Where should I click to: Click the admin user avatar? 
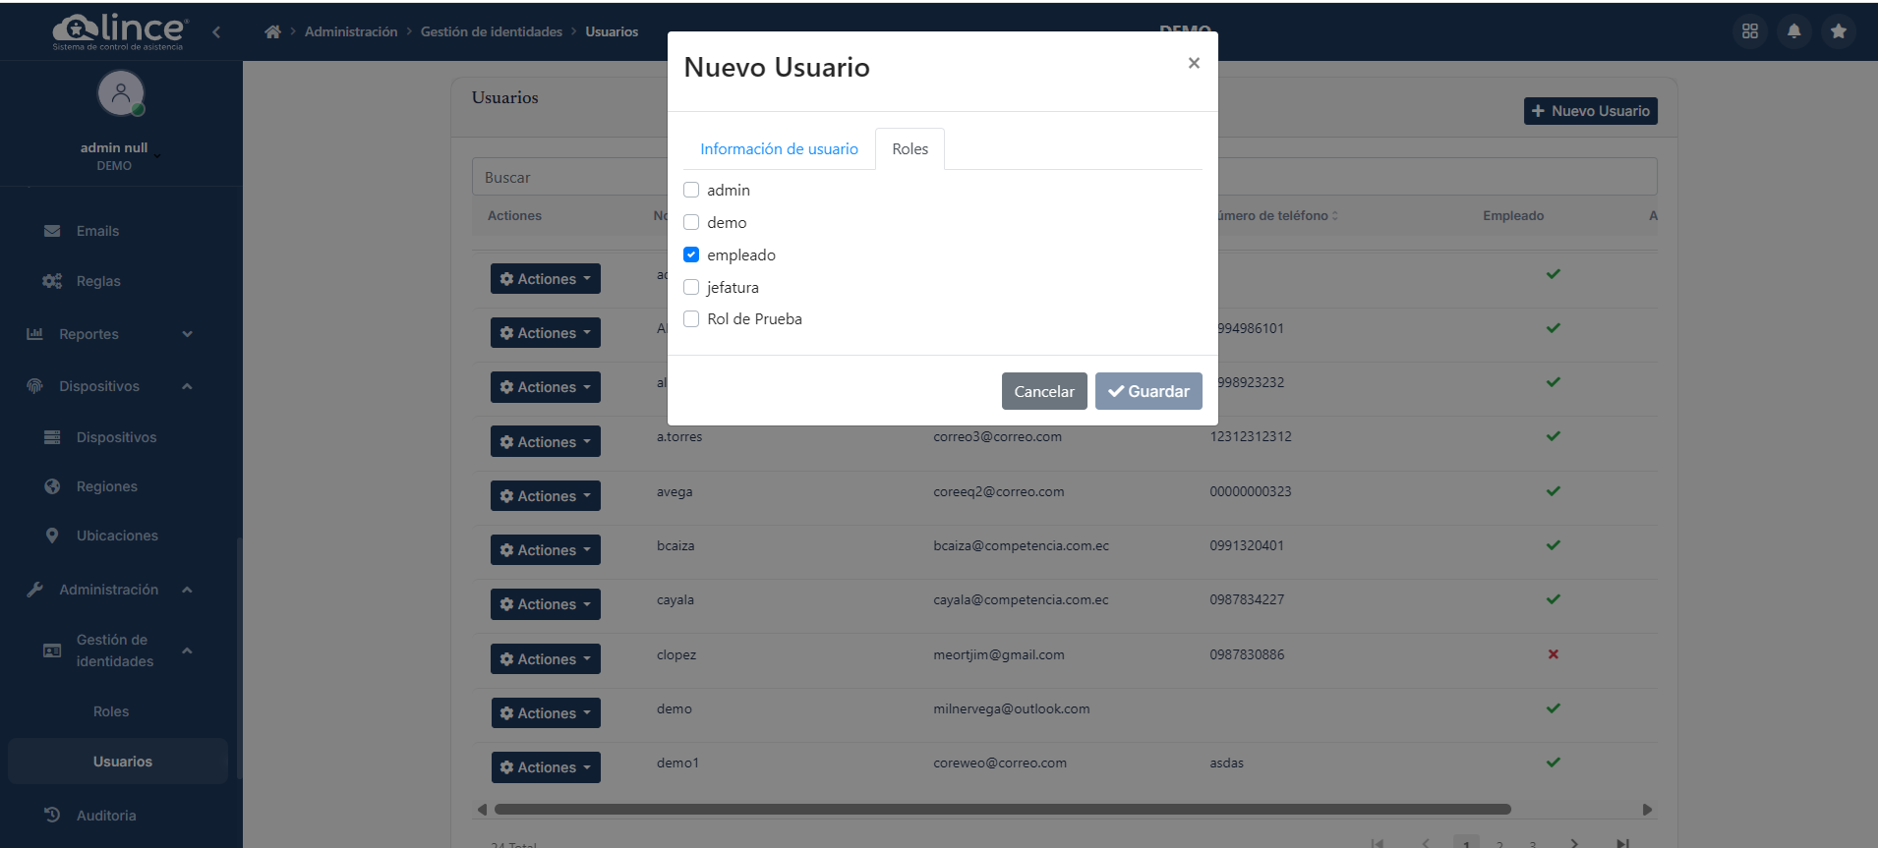tap(121, 93)
